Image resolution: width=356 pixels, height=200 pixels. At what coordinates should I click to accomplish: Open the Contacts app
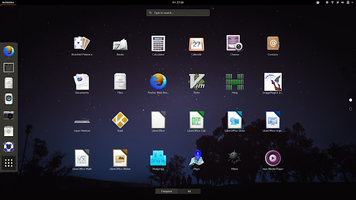pyautogui.click(x=273, y=46)
